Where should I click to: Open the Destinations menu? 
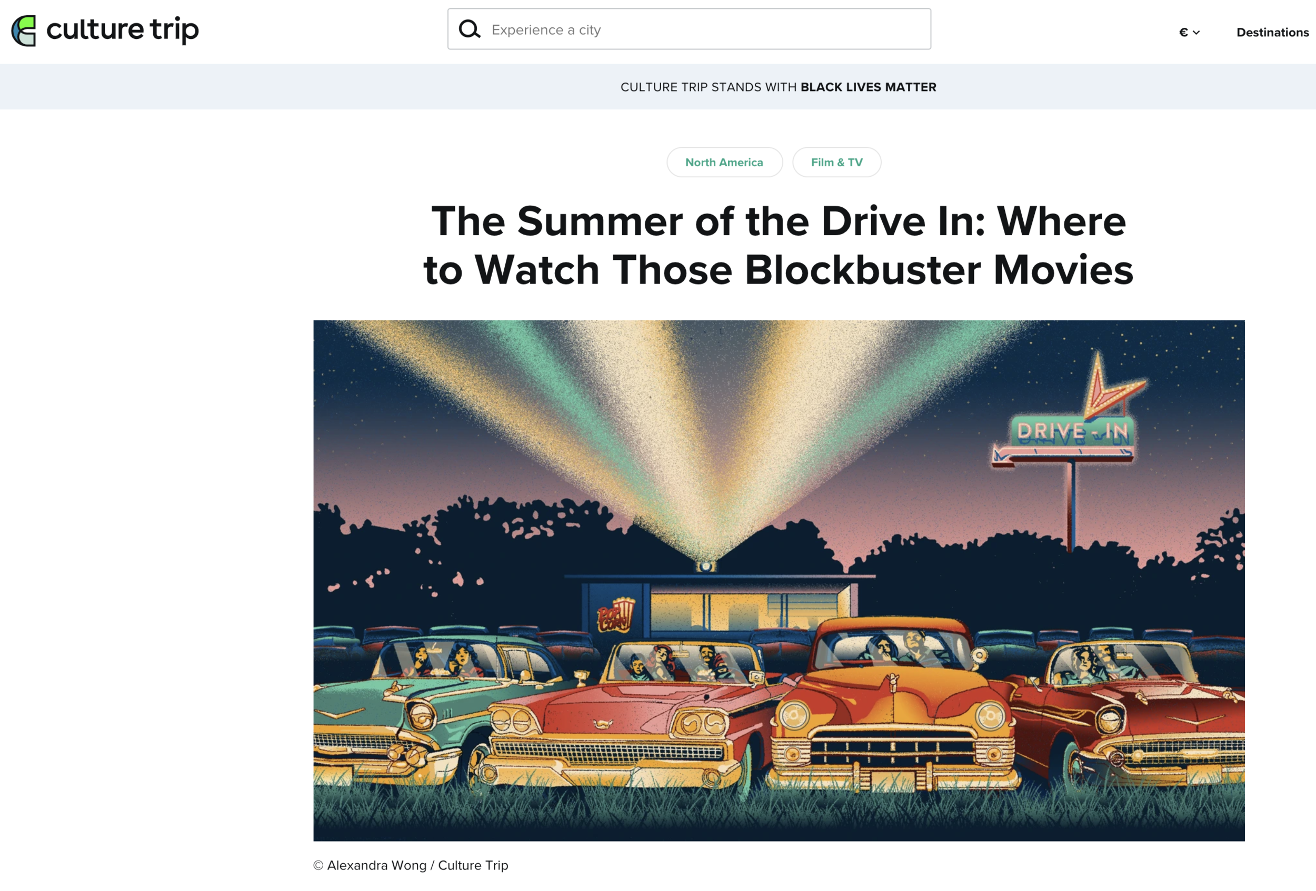1272,32
